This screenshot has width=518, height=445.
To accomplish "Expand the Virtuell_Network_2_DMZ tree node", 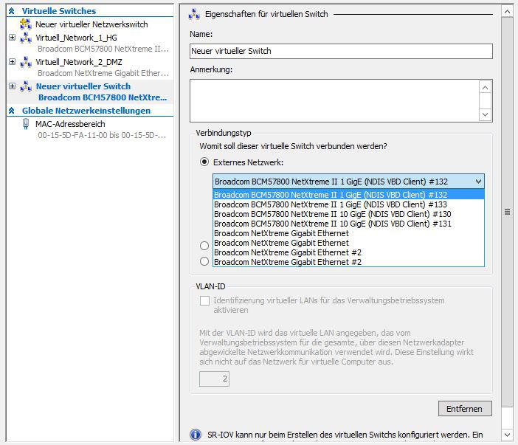I will pyautogui.click(x=13, y=62).
